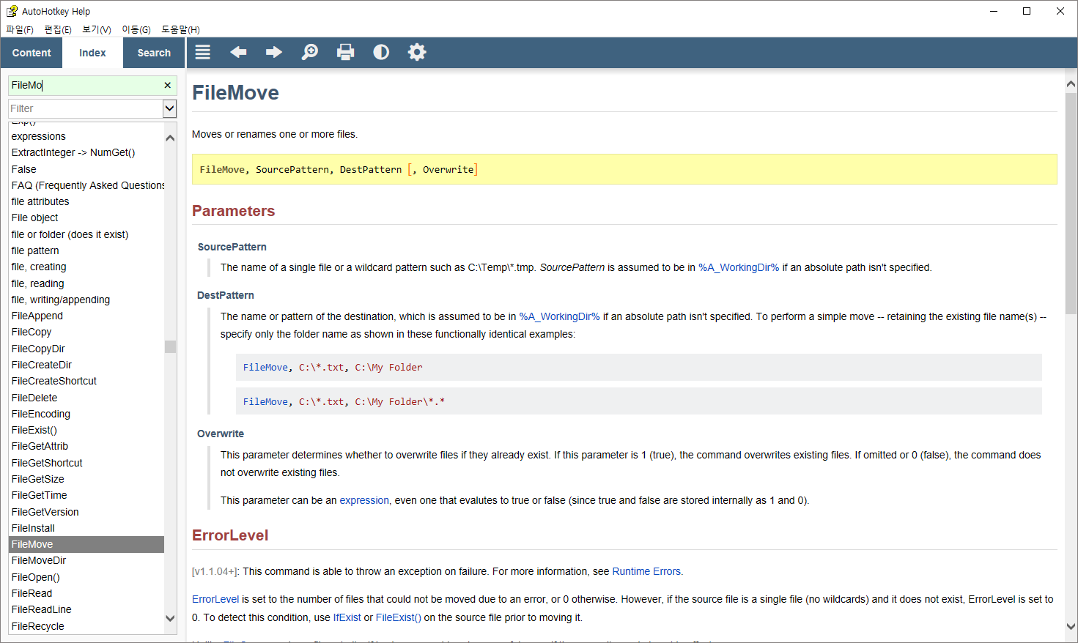The image size is (1078, 643).
Task: Switch to the Search tab
Action: [154, 53]
